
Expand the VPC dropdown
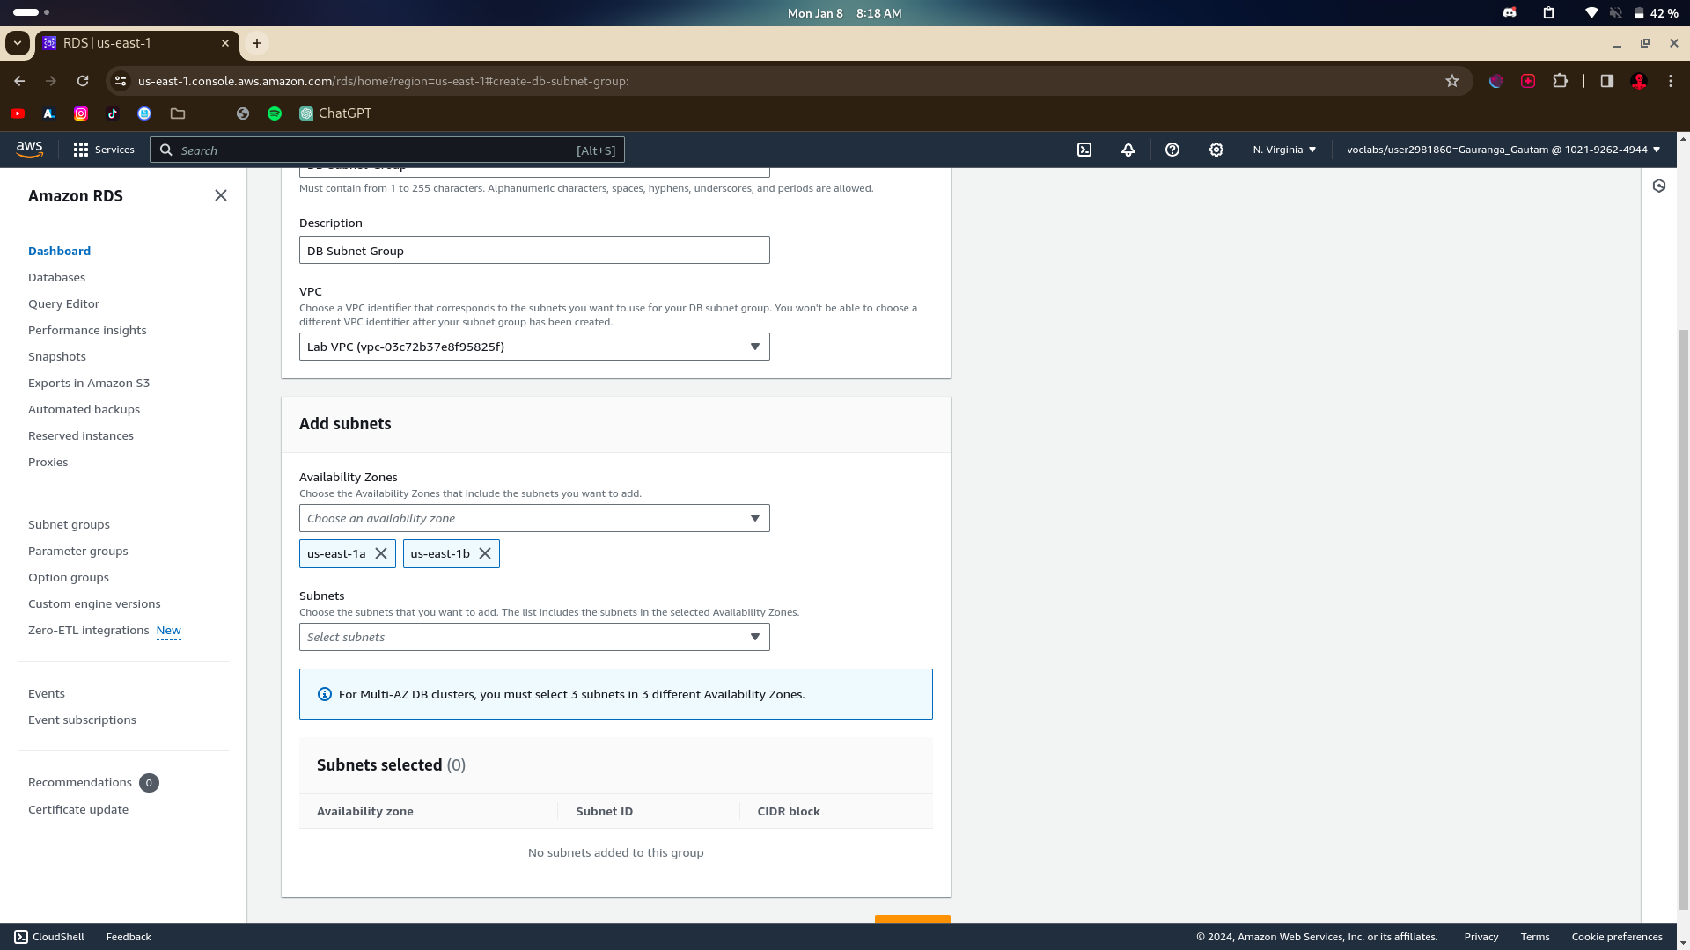point(534,347)
